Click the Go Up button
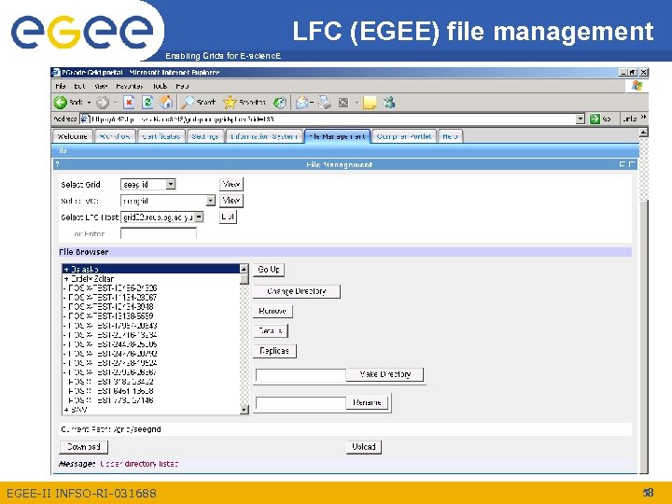Screen dimensions: 672x504 [x=269, y=270]
